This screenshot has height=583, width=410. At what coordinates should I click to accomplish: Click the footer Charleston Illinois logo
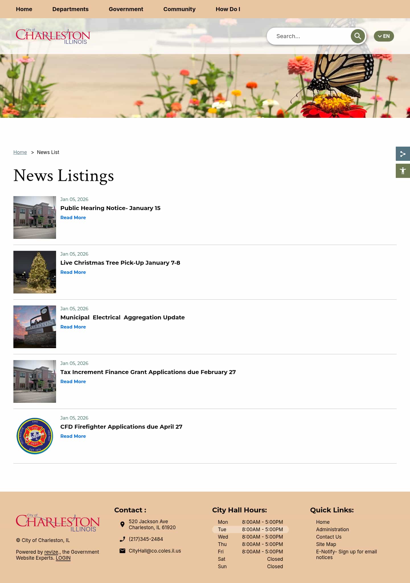click(58, 523)
